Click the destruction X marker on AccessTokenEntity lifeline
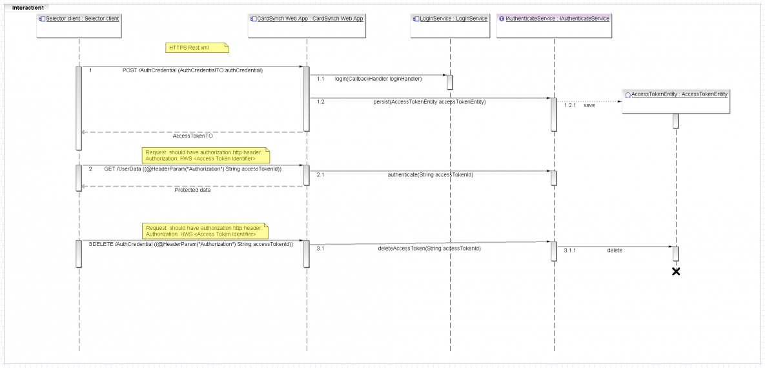The image size is (765, 368). pos(676,272)
